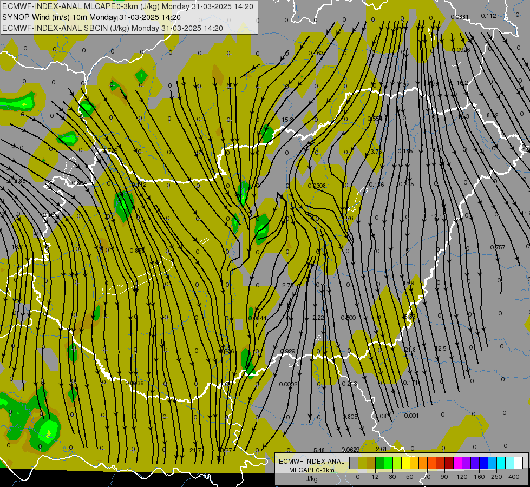Screen dimensions: 530x487
Task: Click the legend scale label 250
Action: click(496, 477)
